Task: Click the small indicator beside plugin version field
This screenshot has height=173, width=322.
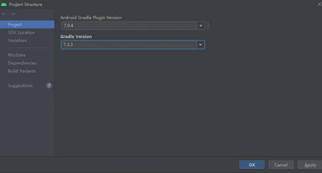Action: coord(208,26)
